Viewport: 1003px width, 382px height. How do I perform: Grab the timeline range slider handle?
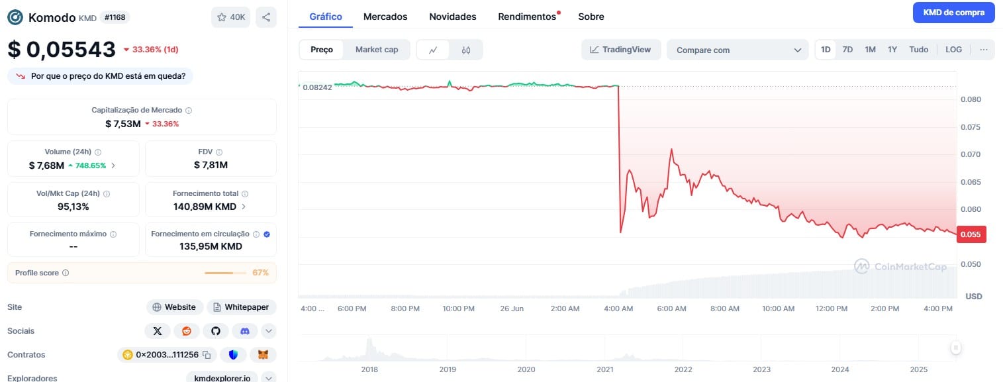pyautogui.click(x=956, y=348)
